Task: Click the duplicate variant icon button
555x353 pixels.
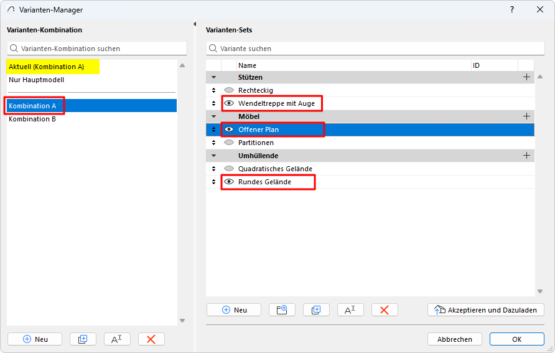Action: tap(316, 310)
